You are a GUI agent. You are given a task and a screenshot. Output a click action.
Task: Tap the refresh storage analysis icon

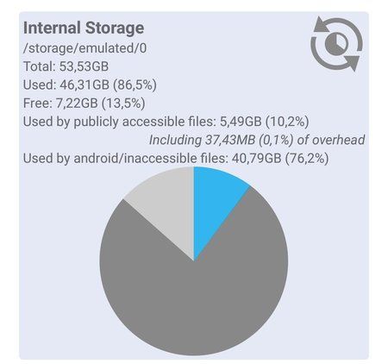[x=336, y=43]
